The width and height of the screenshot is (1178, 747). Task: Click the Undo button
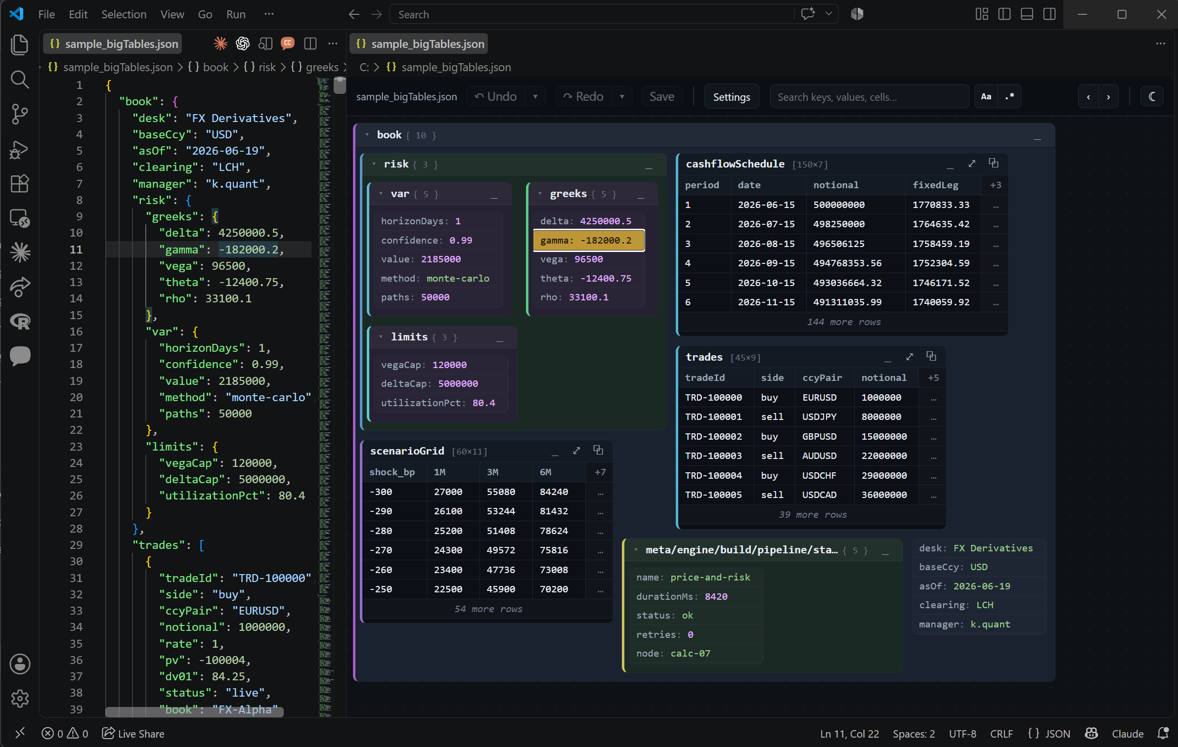pyautogui.click(x=496, y=97)
